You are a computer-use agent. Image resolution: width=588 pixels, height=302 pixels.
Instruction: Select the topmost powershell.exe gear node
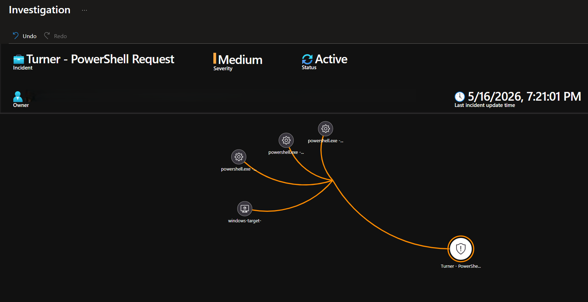[326, 129]
